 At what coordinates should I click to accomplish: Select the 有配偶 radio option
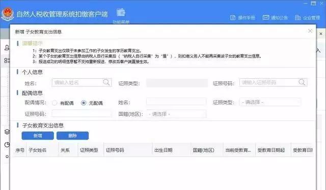(55, 103)
